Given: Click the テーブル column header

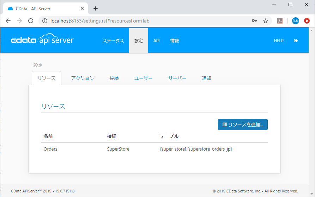Looking at the screenshot, I should [x=169, y=136].
